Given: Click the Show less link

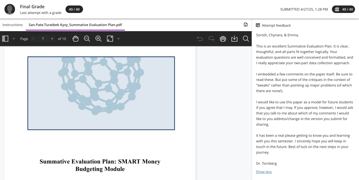Looking at the screenshot, I should pos(264,172).
